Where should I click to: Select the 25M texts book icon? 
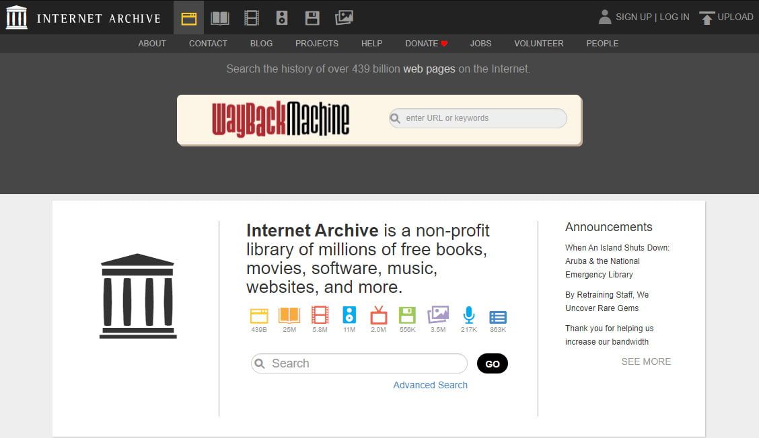point(289,315)
